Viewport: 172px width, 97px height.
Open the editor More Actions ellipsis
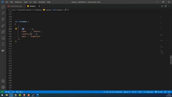click(169, 6)
